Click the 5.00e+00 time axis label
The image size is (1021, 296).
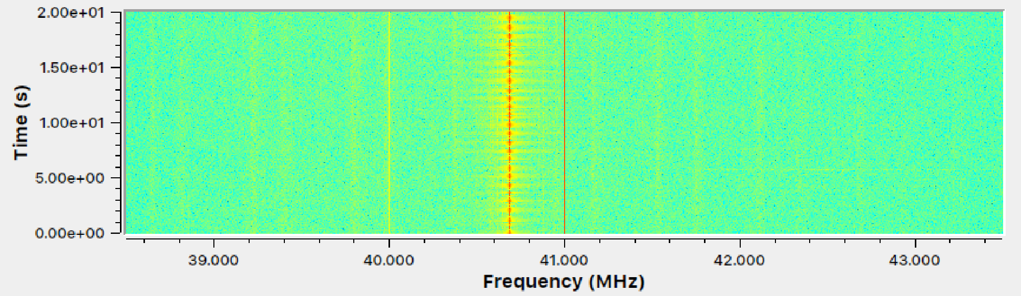pyautogui.click(x=70, y=178)
